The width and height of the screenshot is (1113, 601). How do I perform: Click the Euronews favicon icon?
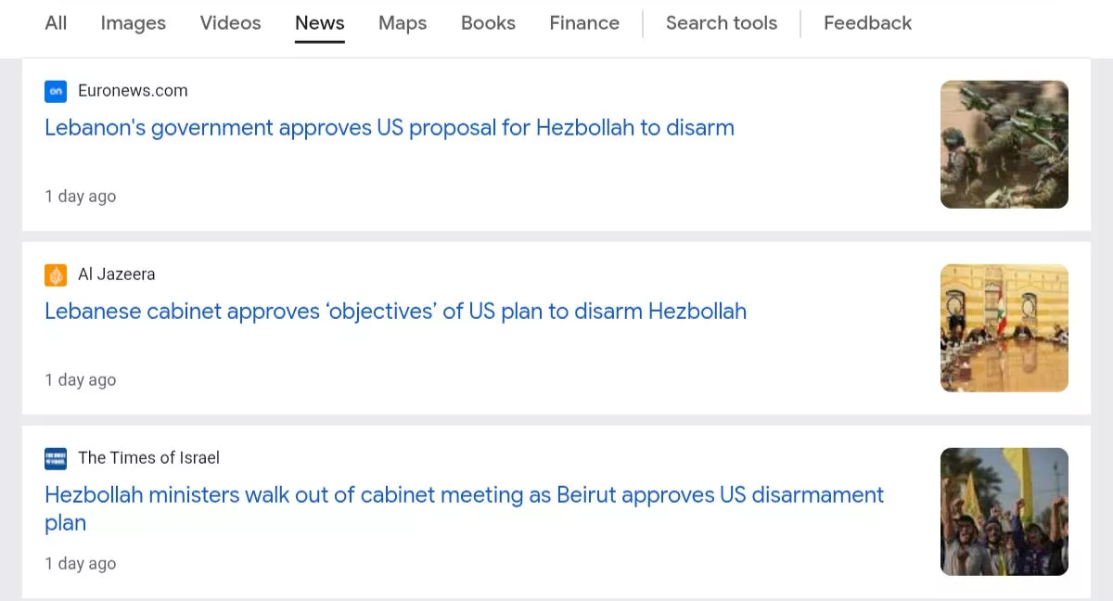56,91
